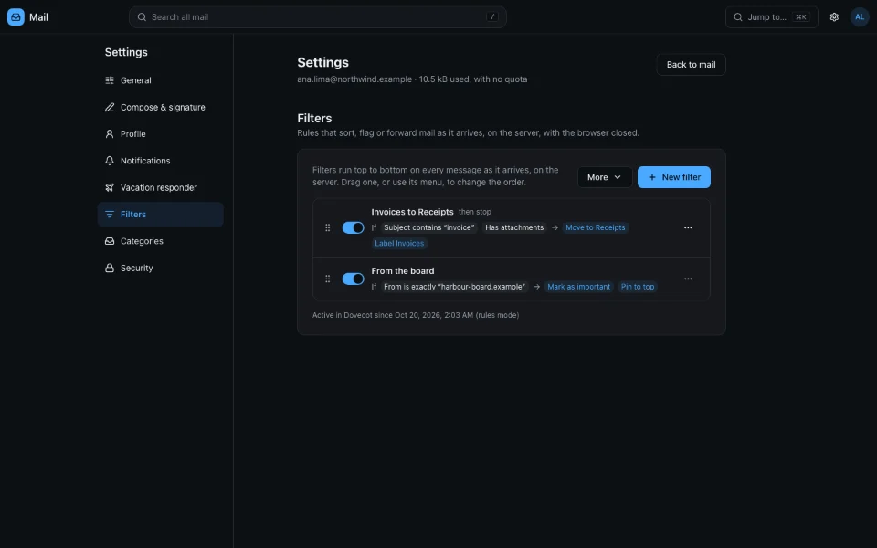This screenshot has width=877, height=548.
Task: Click the ana.lima@northwind.example account line
Action: [x=412, y=79]
